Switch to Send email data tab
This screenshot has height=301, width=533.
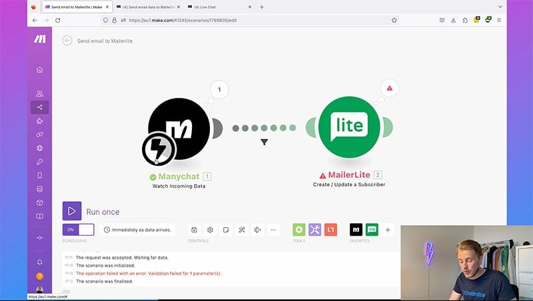148,7
